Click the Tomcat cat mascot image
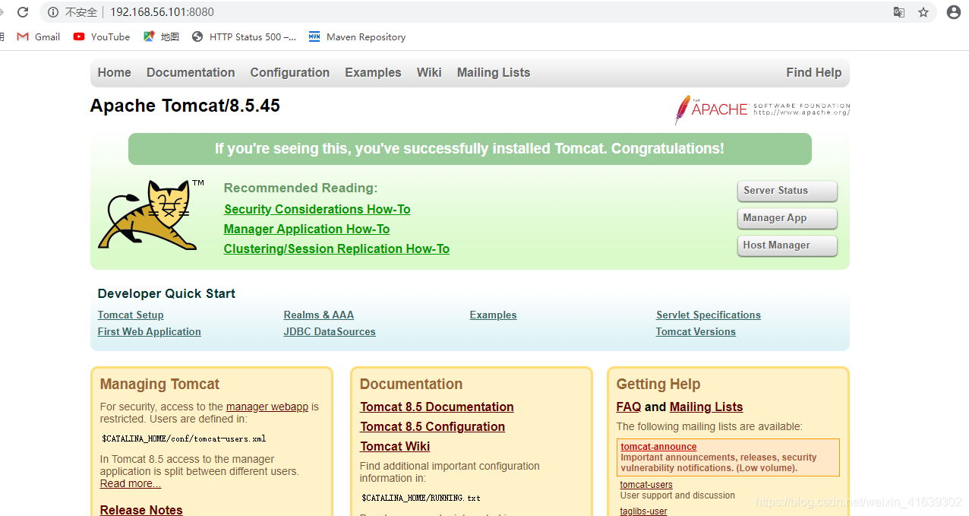969x516 pixels. pos(151,215)
